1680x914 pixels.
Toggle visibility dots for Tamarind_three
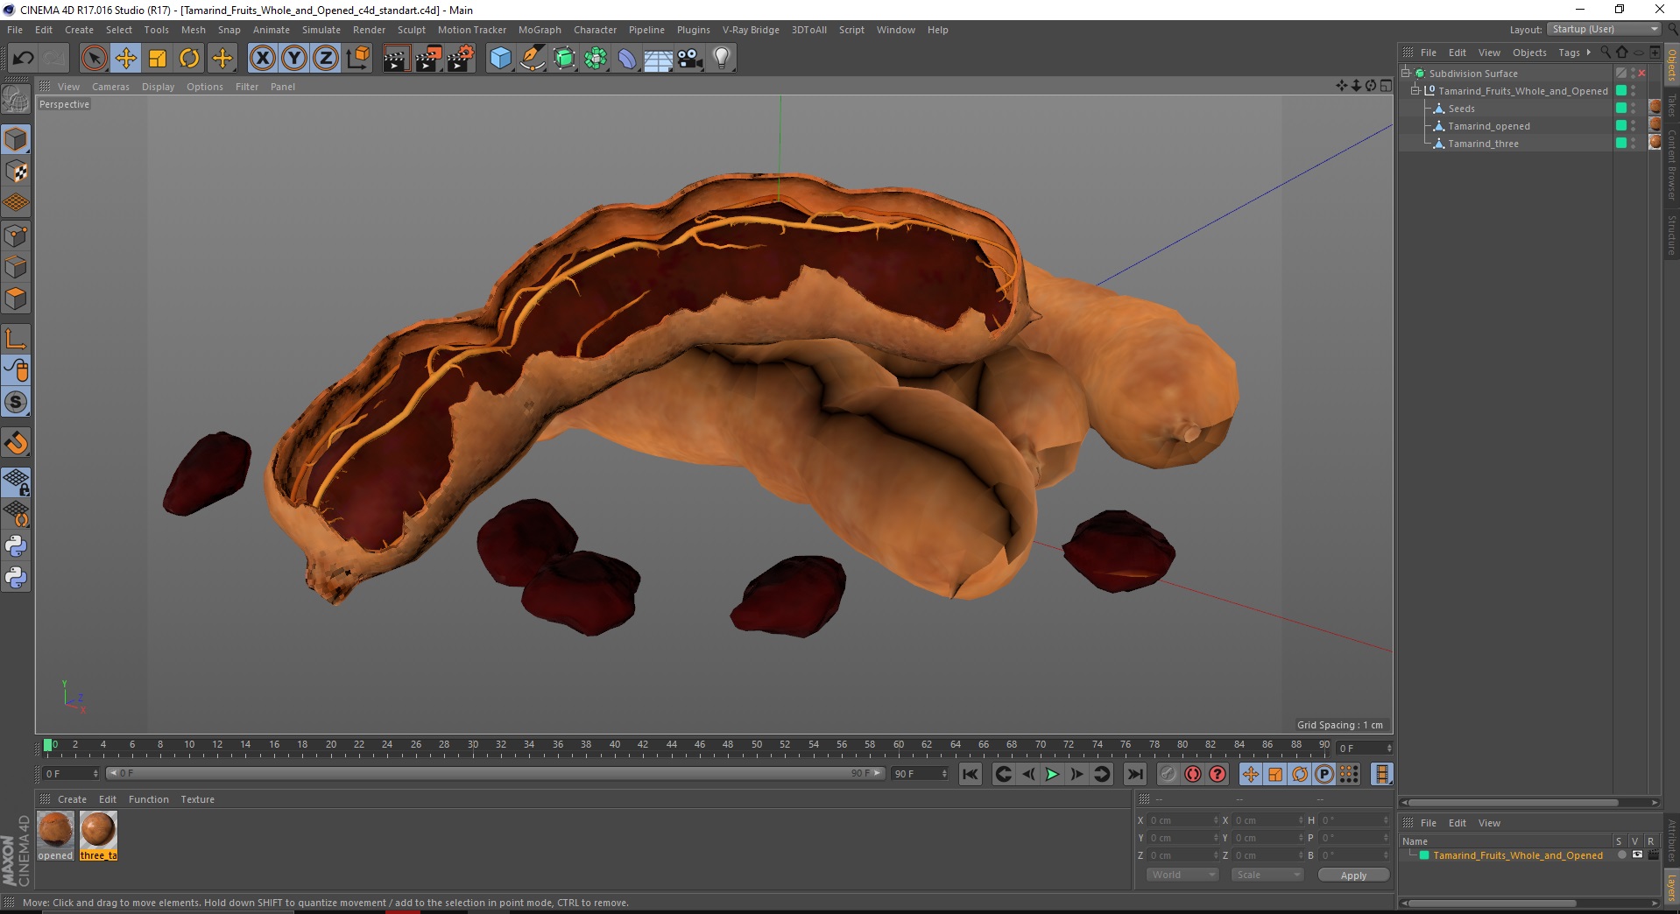pyautogui.click(x=1634, y=144)
